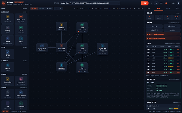Activate the connect-line tool
This screenshot has height=113, width=182.
coord(42,9)
